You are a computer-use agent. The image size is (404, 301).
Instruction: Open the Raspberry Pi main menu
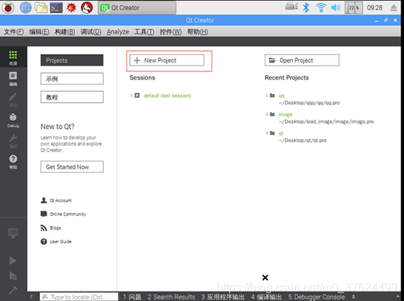(8, 8)
